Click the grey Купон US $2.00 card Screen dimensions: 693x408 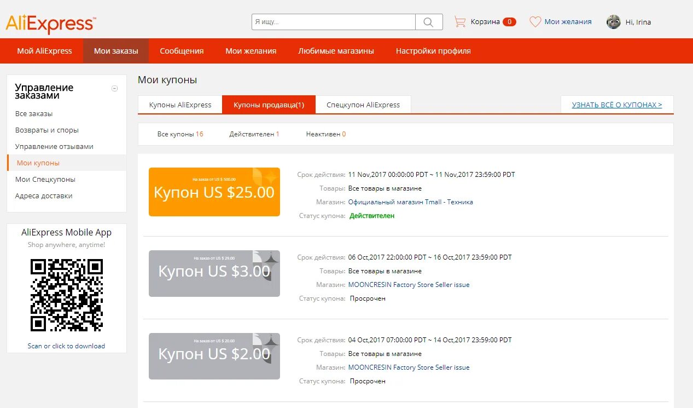[x=214, y=356]
